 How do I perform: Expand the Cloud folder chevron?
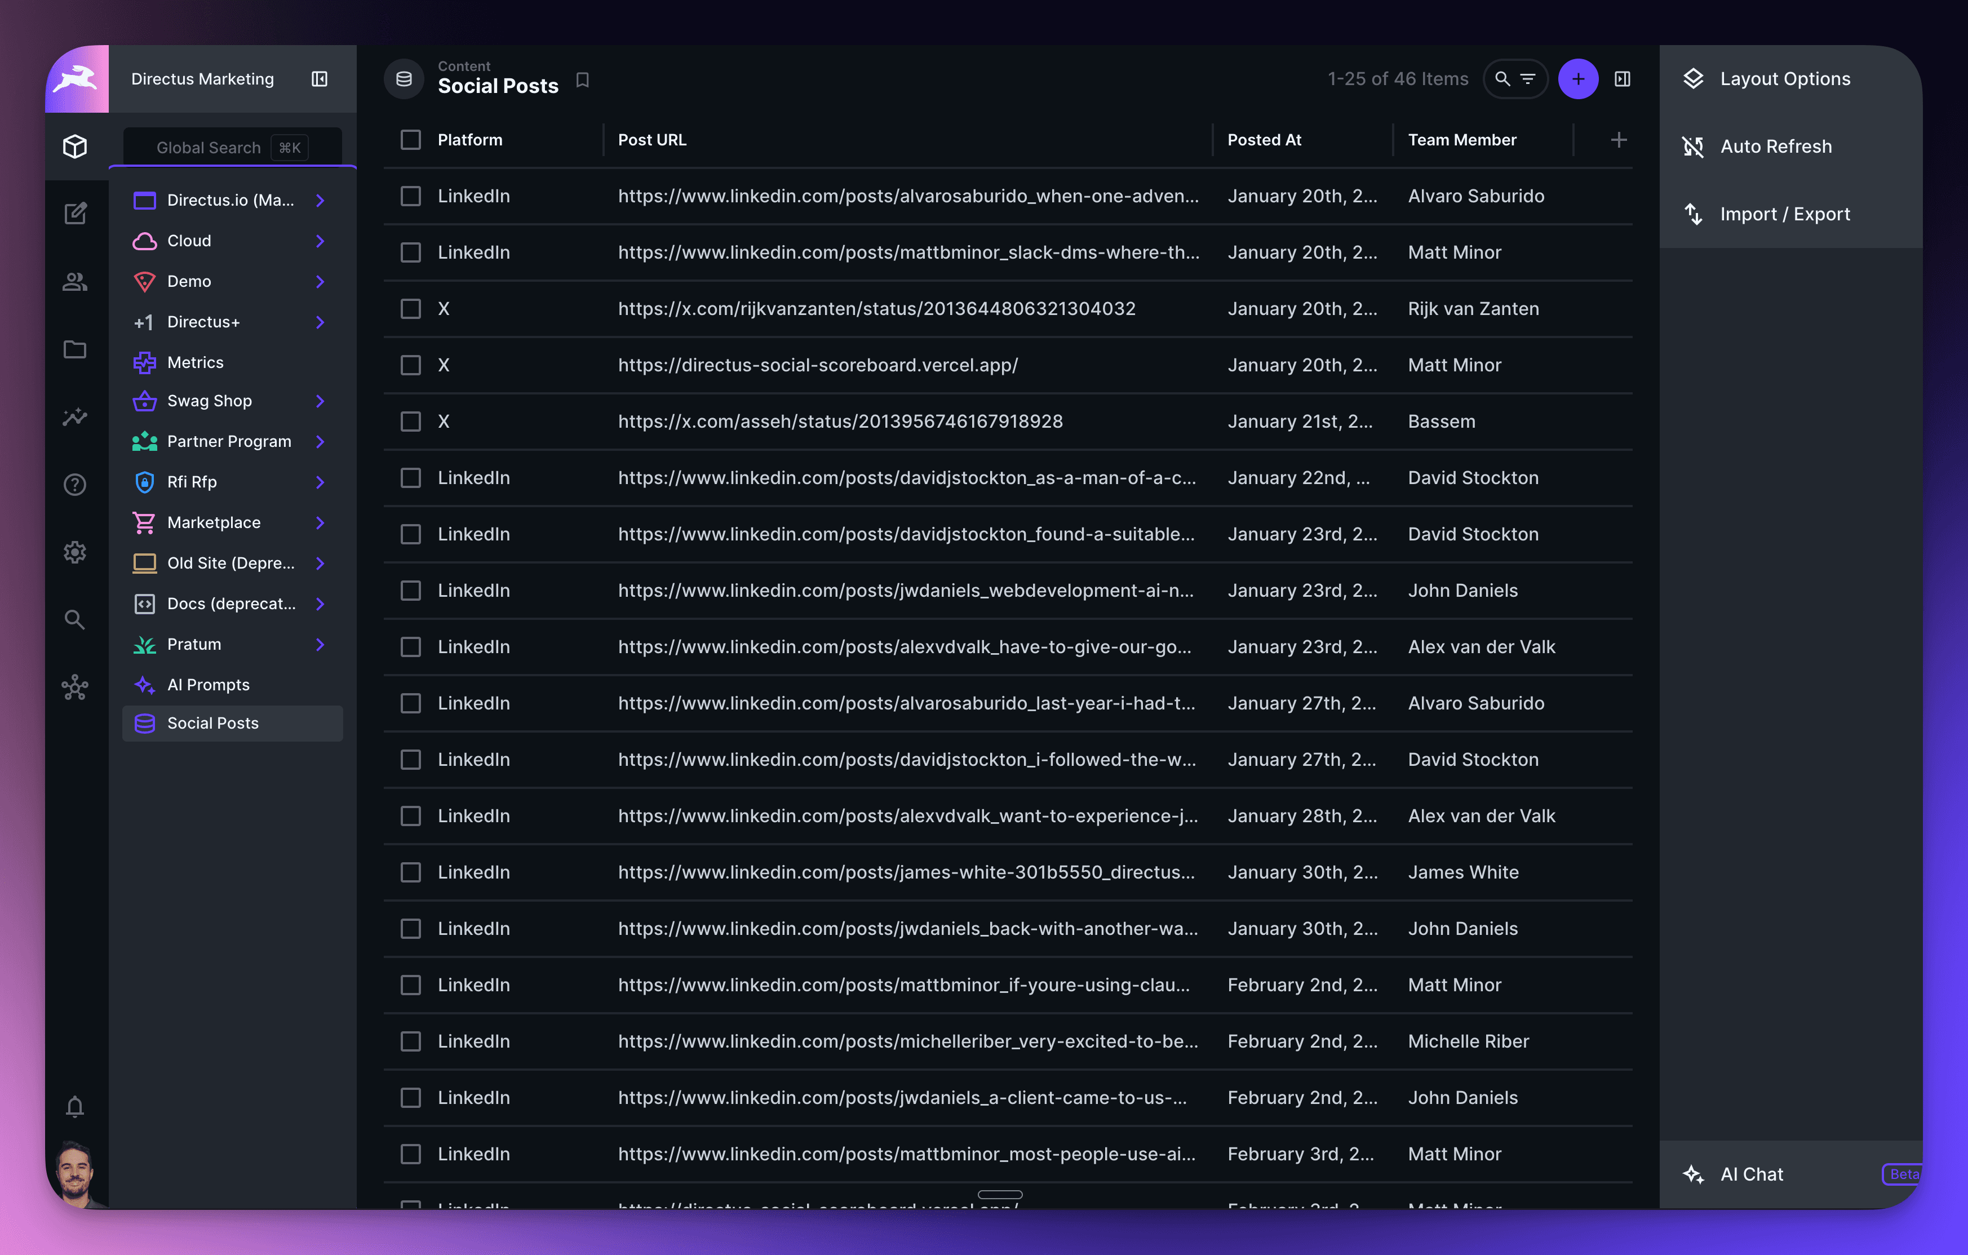click(320, 241)
